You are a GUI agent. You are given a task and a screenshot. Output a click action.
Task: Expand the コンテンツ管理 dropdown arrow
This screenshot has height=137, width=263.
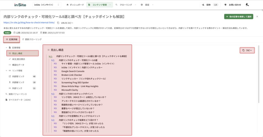[x=110, y=5]
